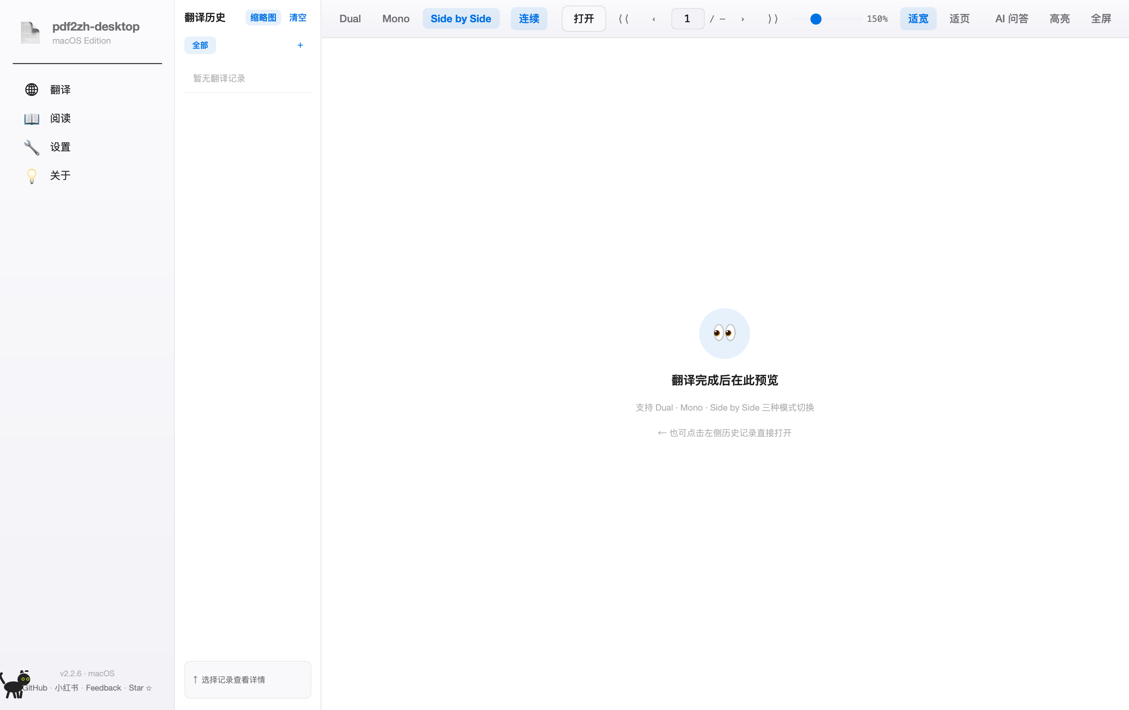Open the AI 问答 panel
The width and height of the screenshot is (1129, 710).
click(1012, 19)
